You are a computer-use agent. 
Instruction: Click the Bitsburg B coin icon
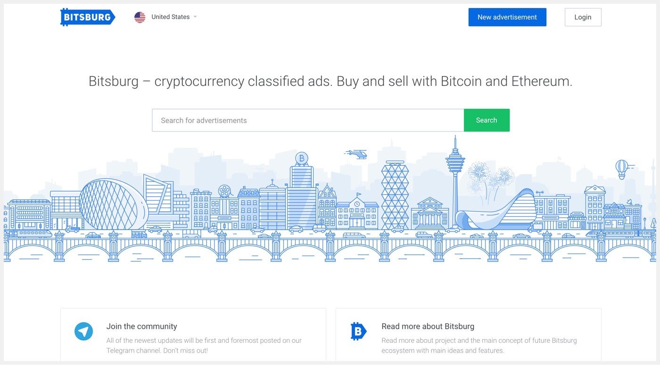tap(358, 332)
